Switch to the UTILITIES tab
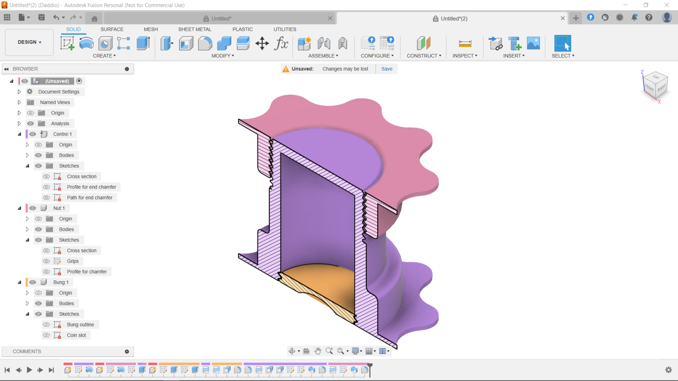Screen dimensions: 678x381 point(284,29)
